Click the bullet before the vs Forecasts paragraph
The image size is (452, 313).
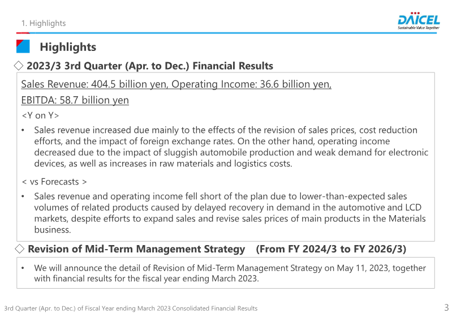(x=23, y=196)
